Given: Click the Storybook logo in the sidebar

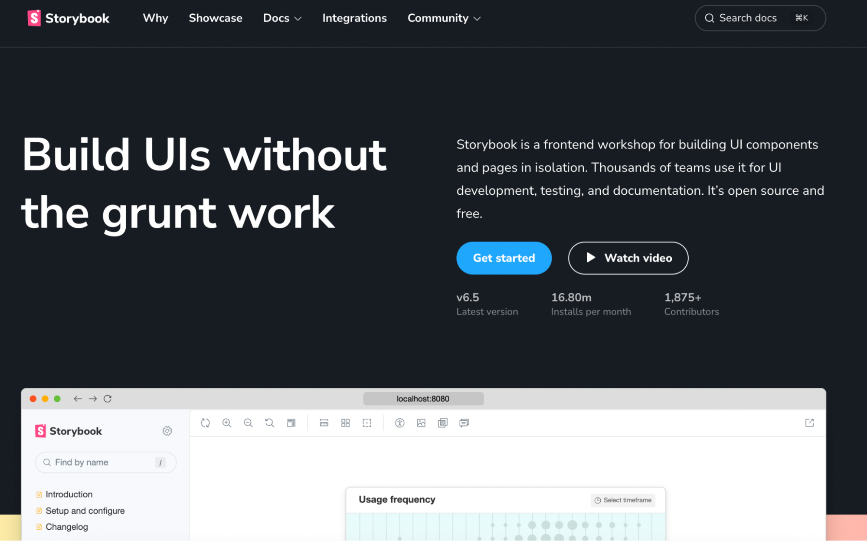Looking at the screenshot, I should (x=69, y=431).
